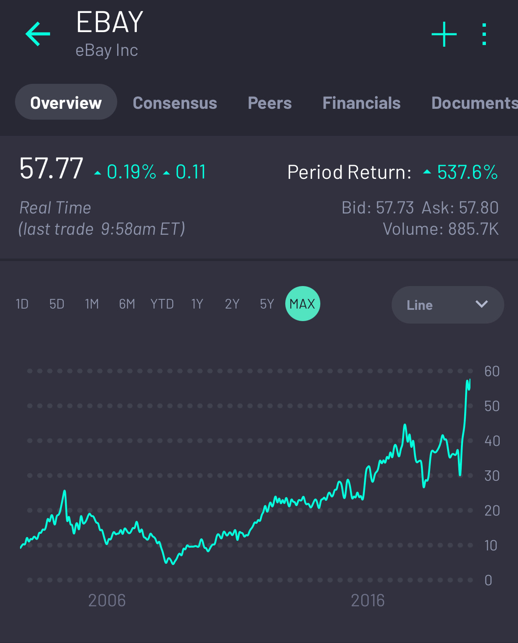Viewport: 518px width, 643px height.
Task: Tap the last trade 9:58am ET text
Action: pyautogui.click(x=102, y=229)
